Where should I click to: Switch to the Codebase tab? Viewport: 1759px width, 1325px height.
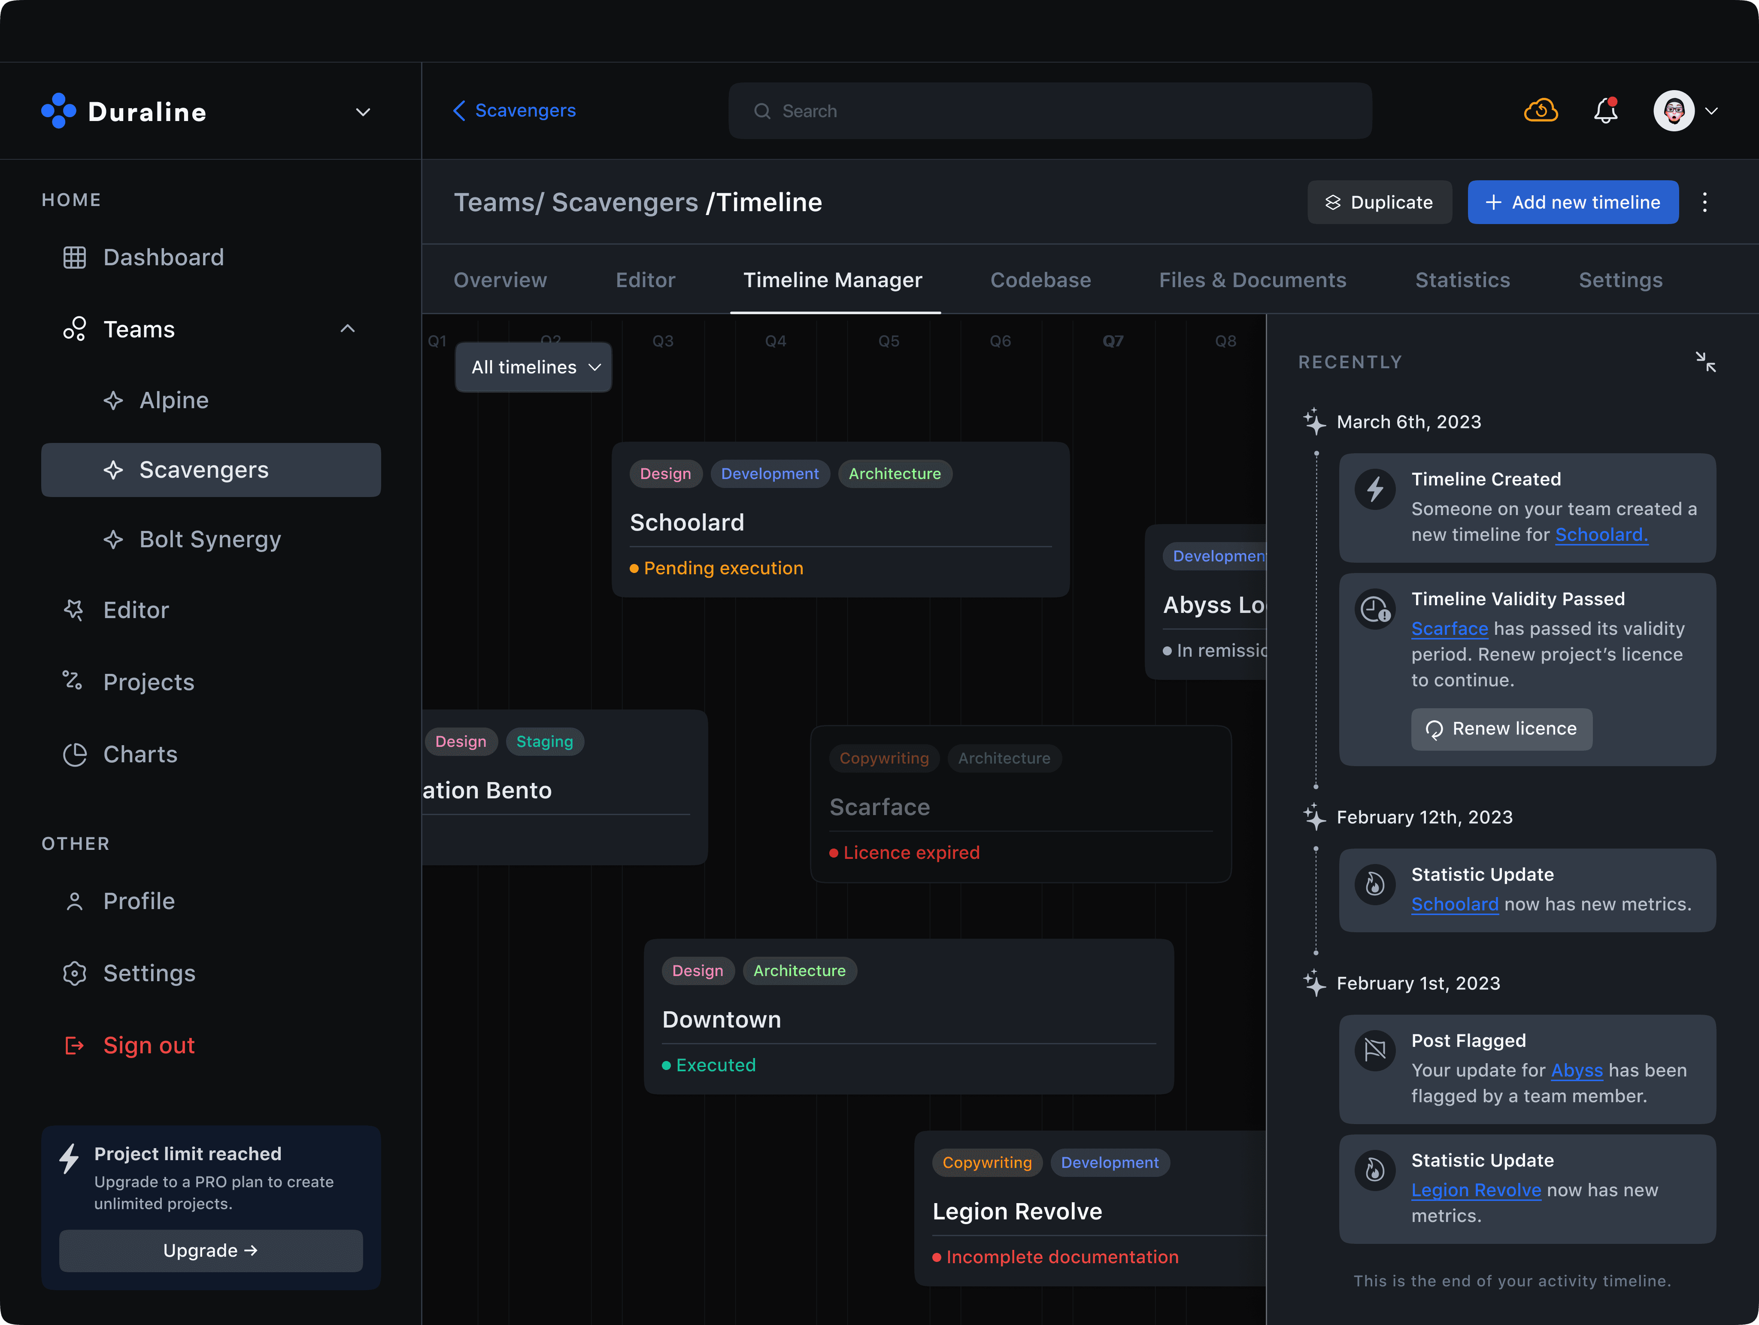pos(1040,280)
